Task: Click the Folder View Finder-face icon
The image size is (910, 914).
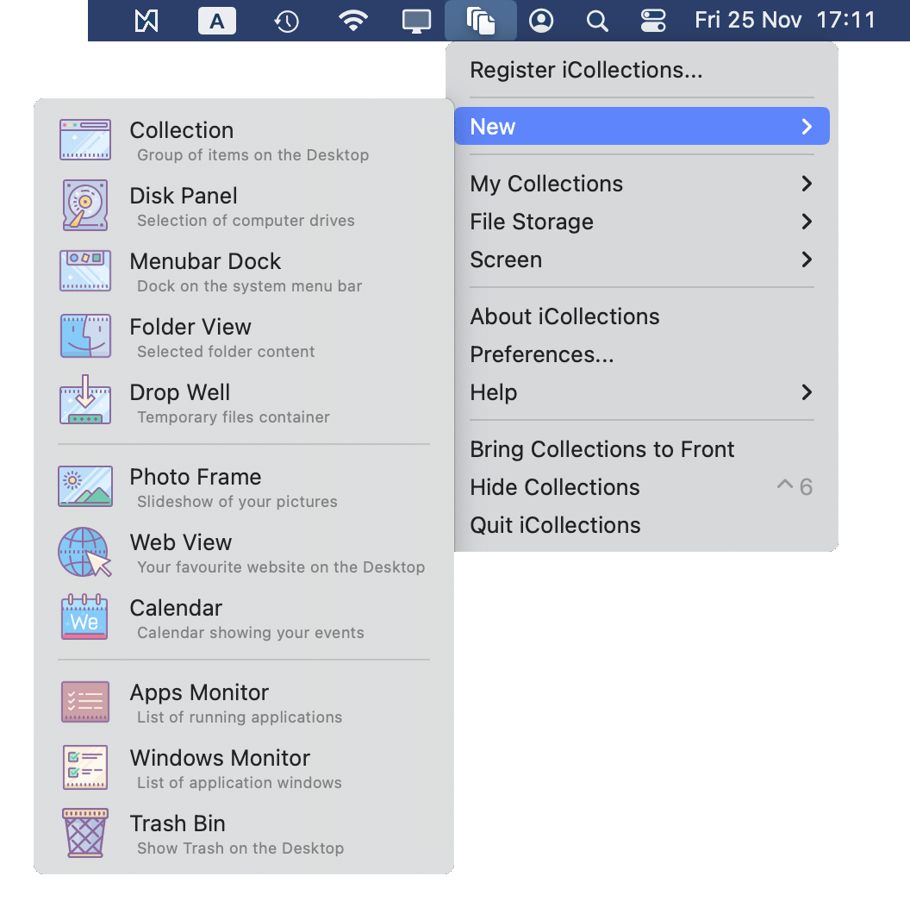Action: pyautogui.click(x=85, y=336)
